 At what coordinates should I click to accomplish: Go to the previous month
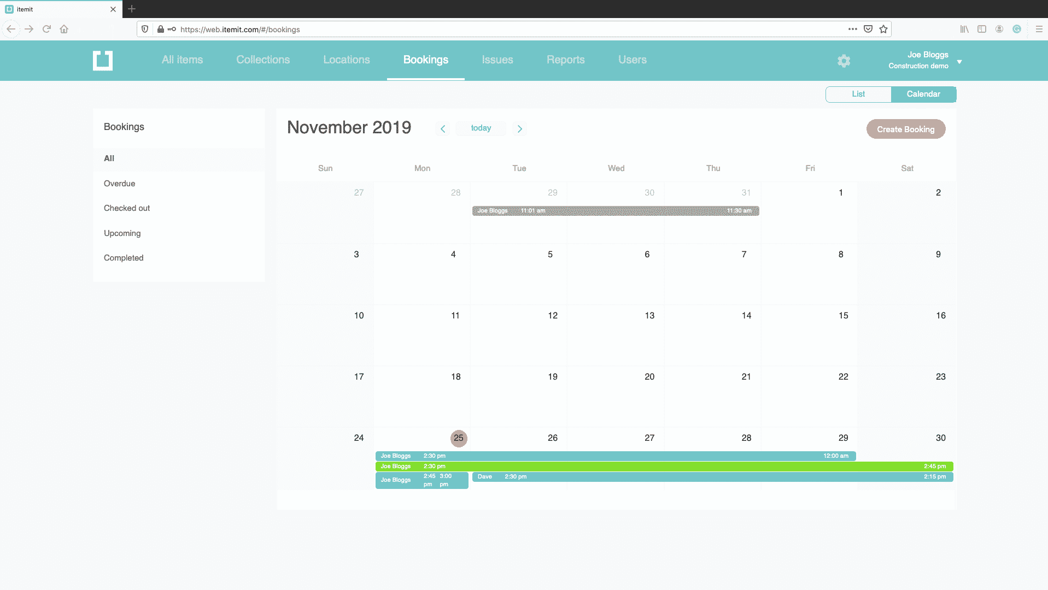click(x=443, y=128)
